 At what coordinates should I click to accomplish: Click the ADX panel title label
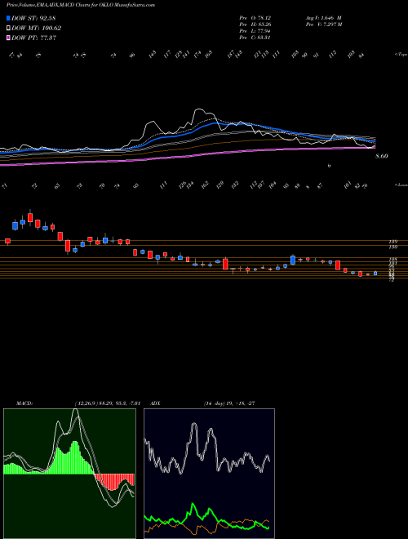pos(155,403)
